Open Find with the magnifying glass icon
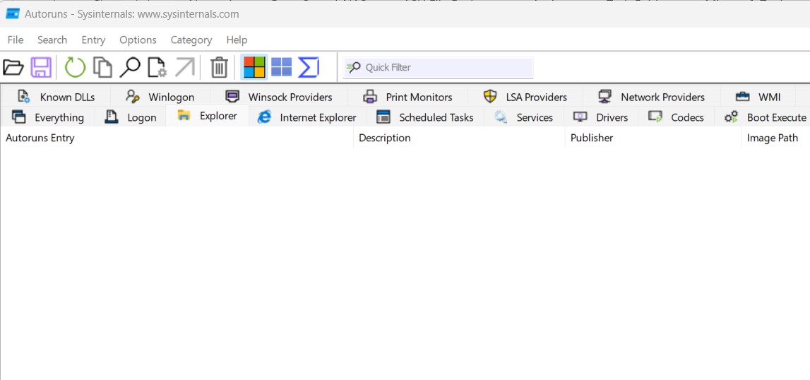Image resolution: width=810 pixels, height=380 pixels. [130, 67]
